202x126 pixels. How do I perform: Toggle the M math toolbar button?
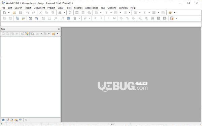pos(114,18)
